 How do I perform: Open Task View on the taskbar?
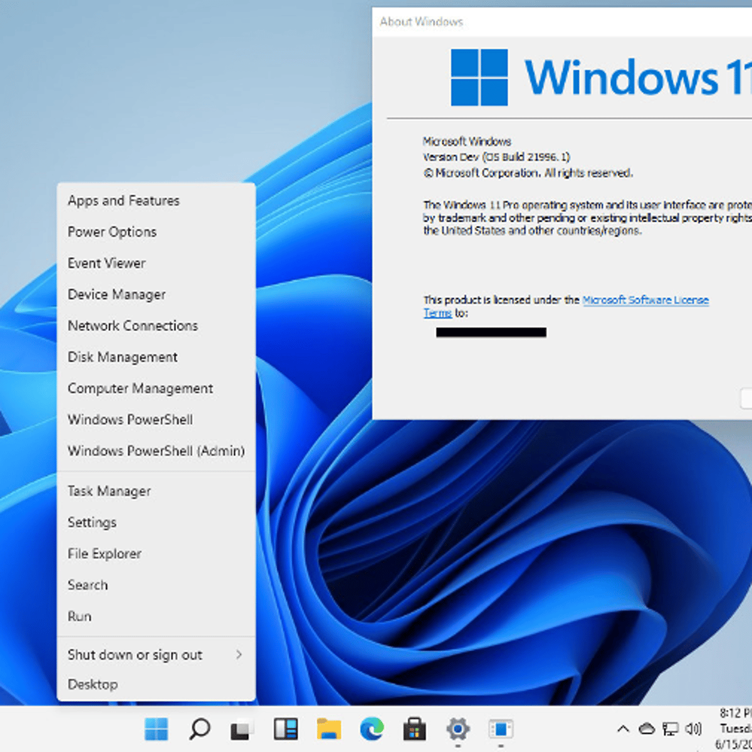[243, 729]
